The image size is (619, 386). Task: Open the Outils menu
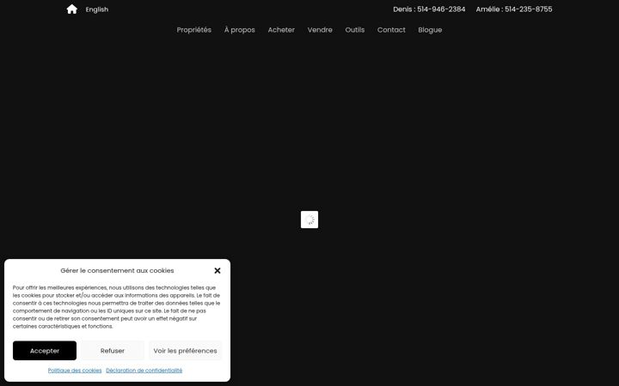(355, 30)
